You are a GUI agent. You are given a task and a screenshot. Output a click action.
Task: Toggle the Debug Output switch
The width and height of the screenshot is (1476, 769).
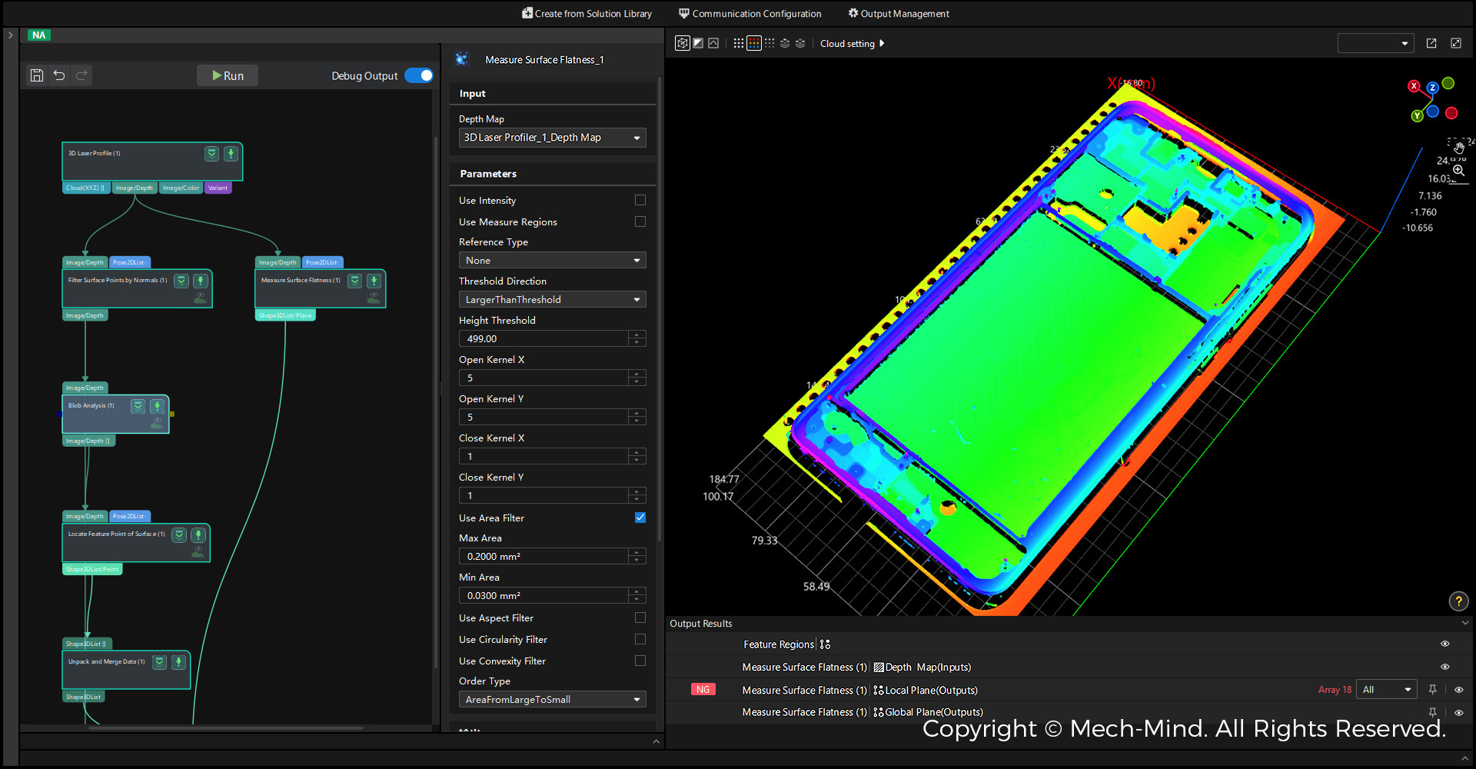coord(419,75)
